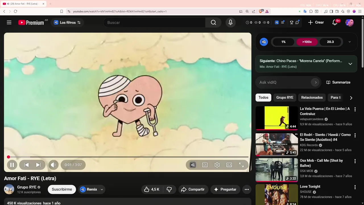
Task: Click the 0:01 / 3:07 time display
Action: pyautogui.click(x=73, y=165)
